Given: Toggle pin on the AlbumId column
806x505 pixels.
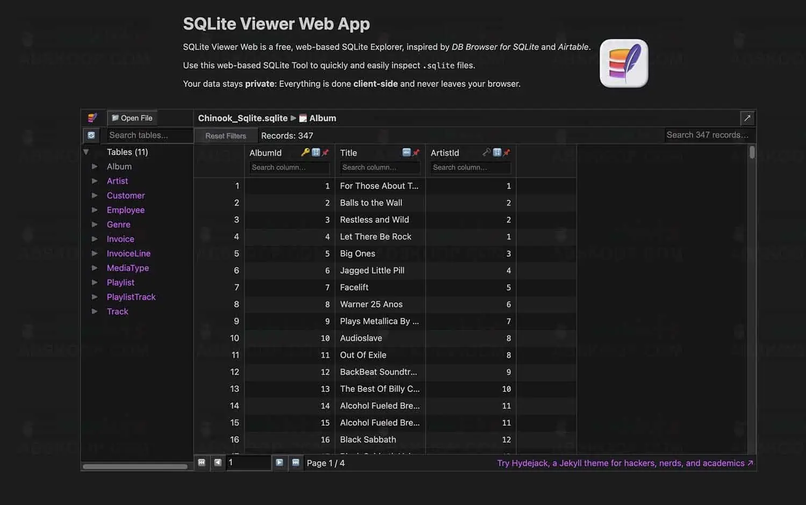Looking at the screenshot, I should point(325,153).
